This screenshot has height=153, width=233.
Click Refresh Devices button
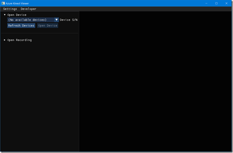tap(21, 26)
